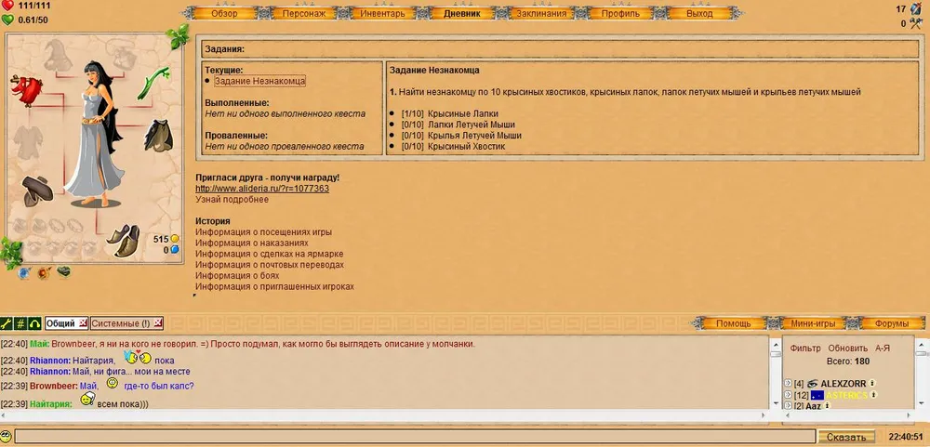This screenshot has height=447, width=930.
Task: Close the Системные chat tab
Action: tap(158, 323)
